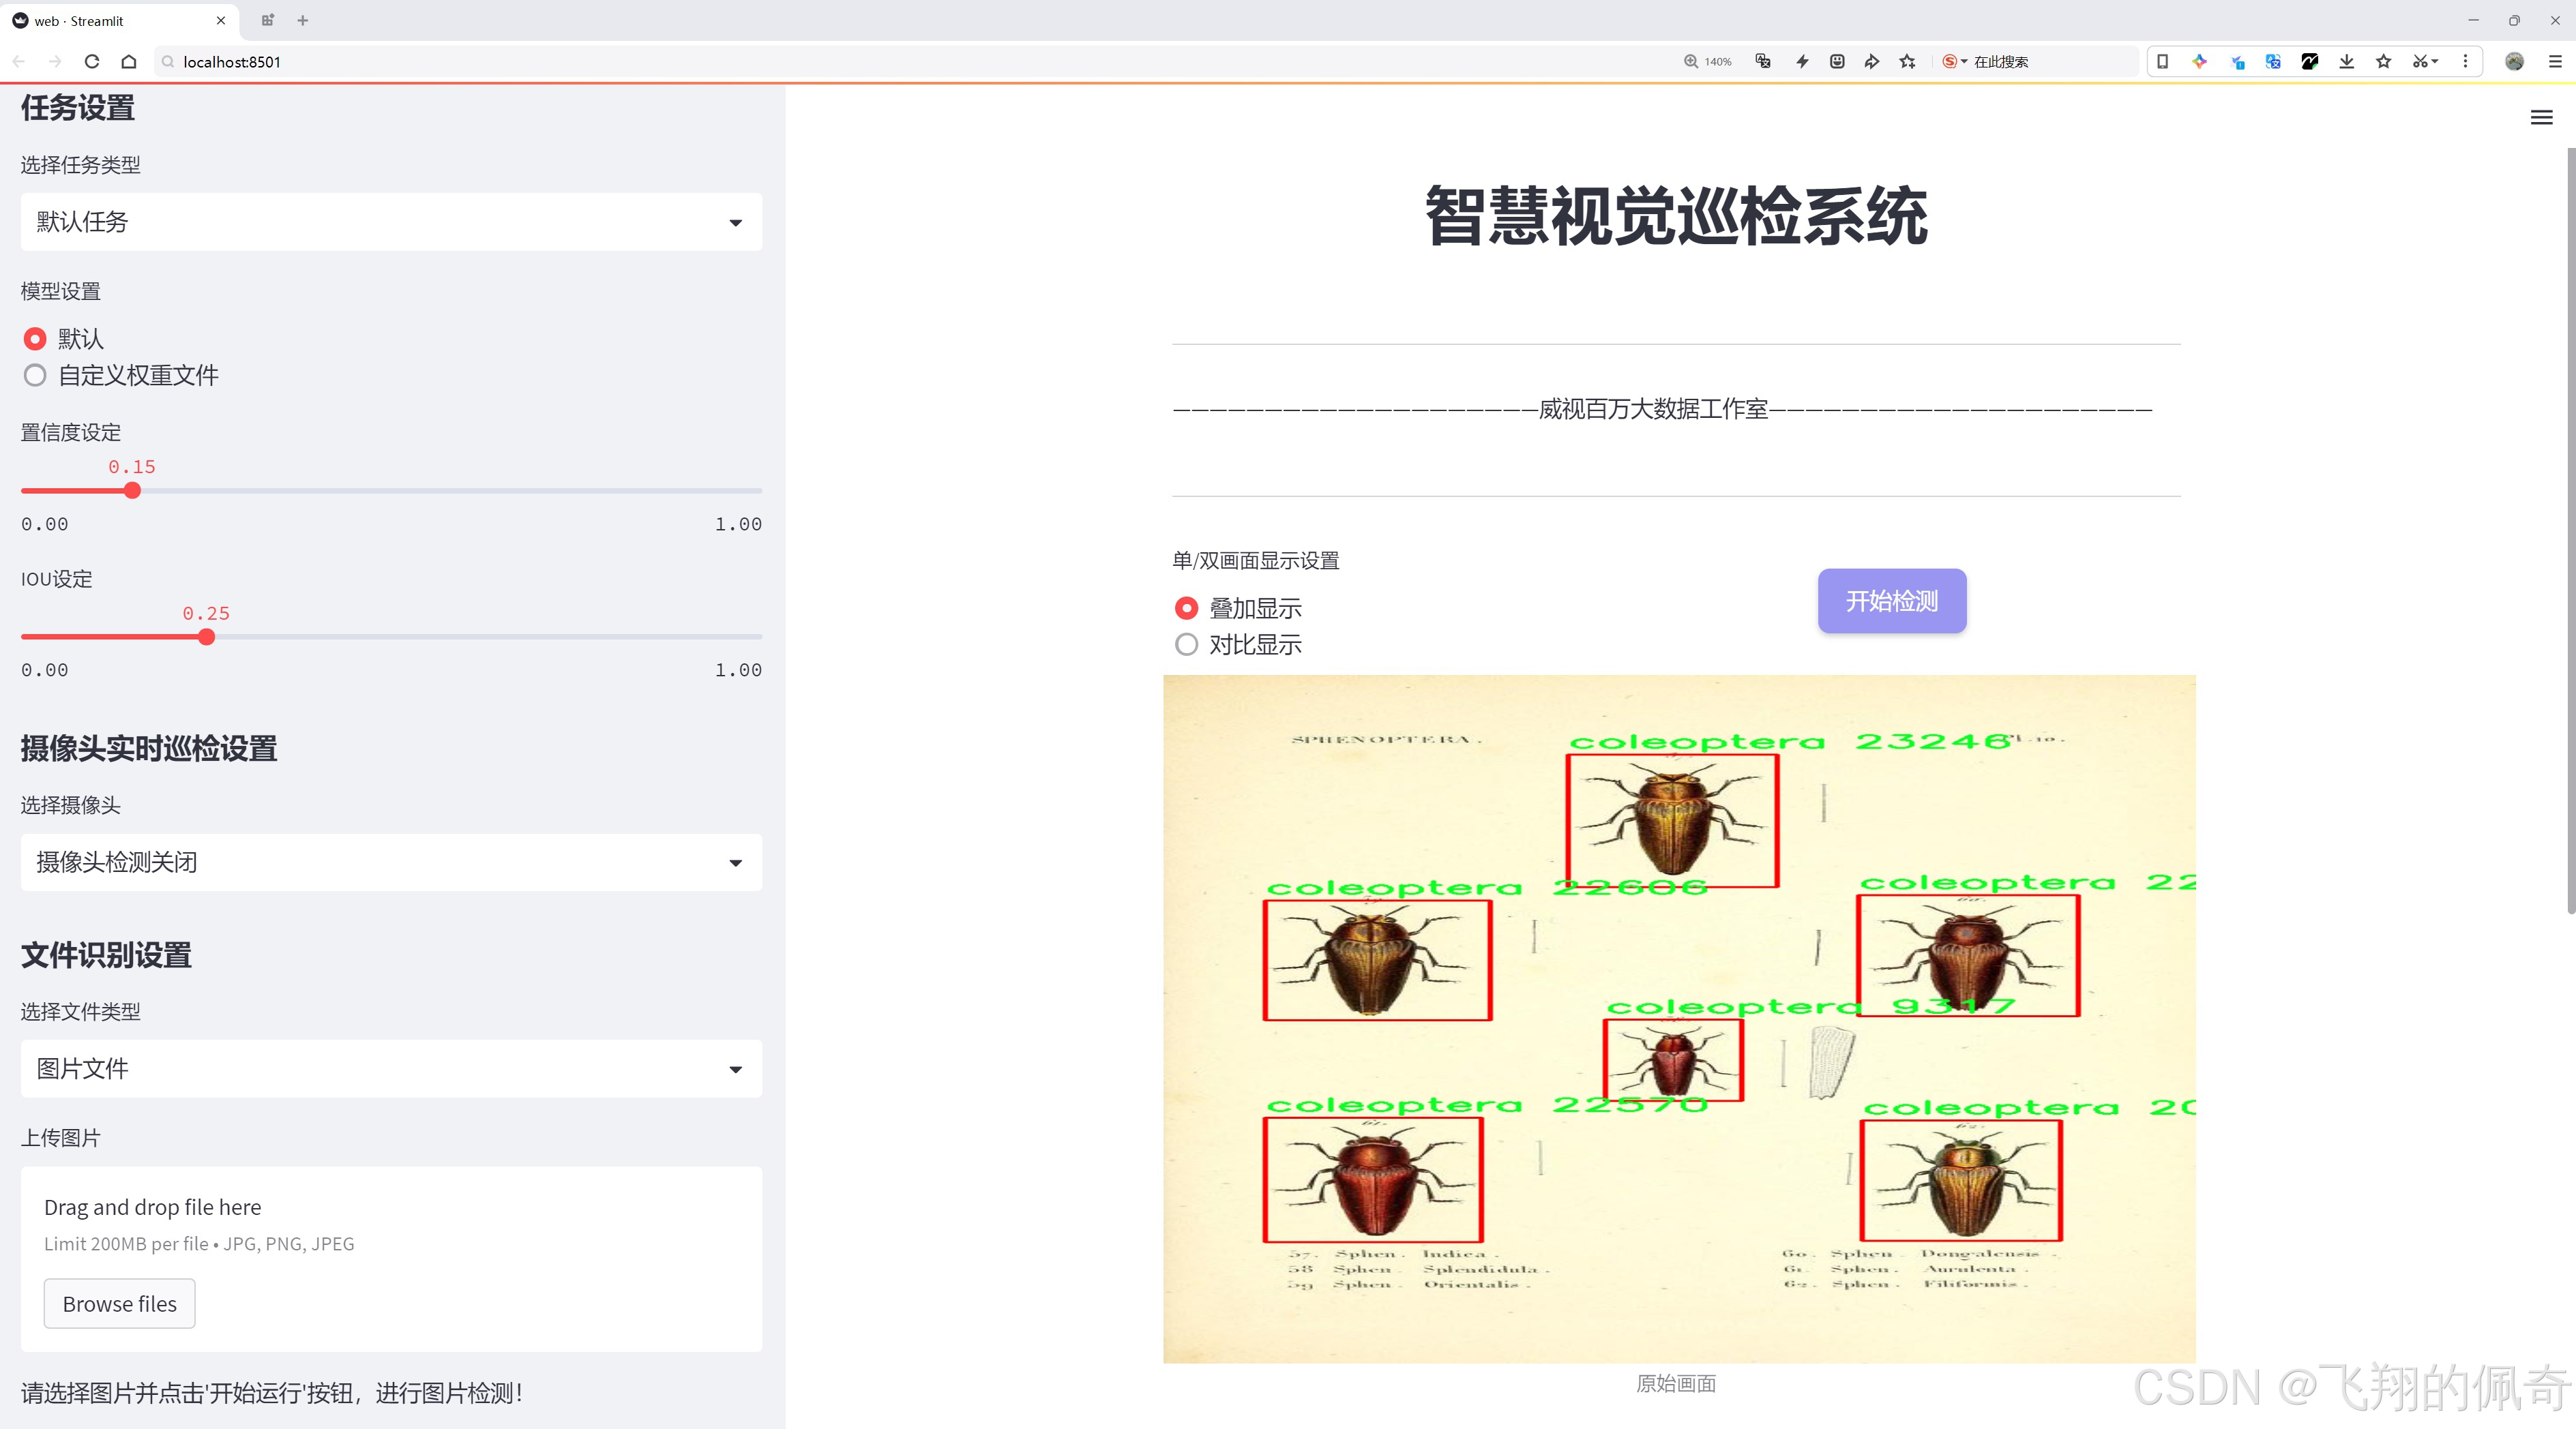This screenshot has width=2576, height=1429.
Task: Open the black-green pen extension icon
Action: coord(2310,62)
